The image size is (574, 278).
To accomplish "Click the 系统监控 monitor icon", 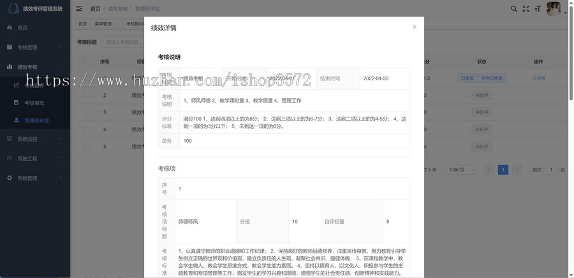I will pos(10,138).
